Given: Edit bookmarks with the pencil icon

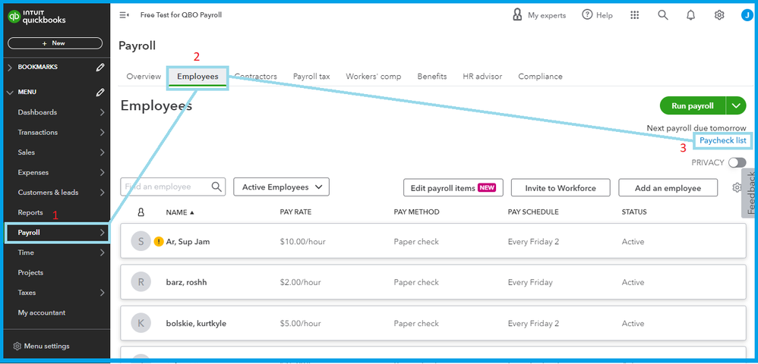Looking at the screenshot, I should tap(100, 67).
